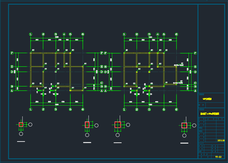Select axis bubble 1 above the left plan
The image size is (228, 163).
30,34
